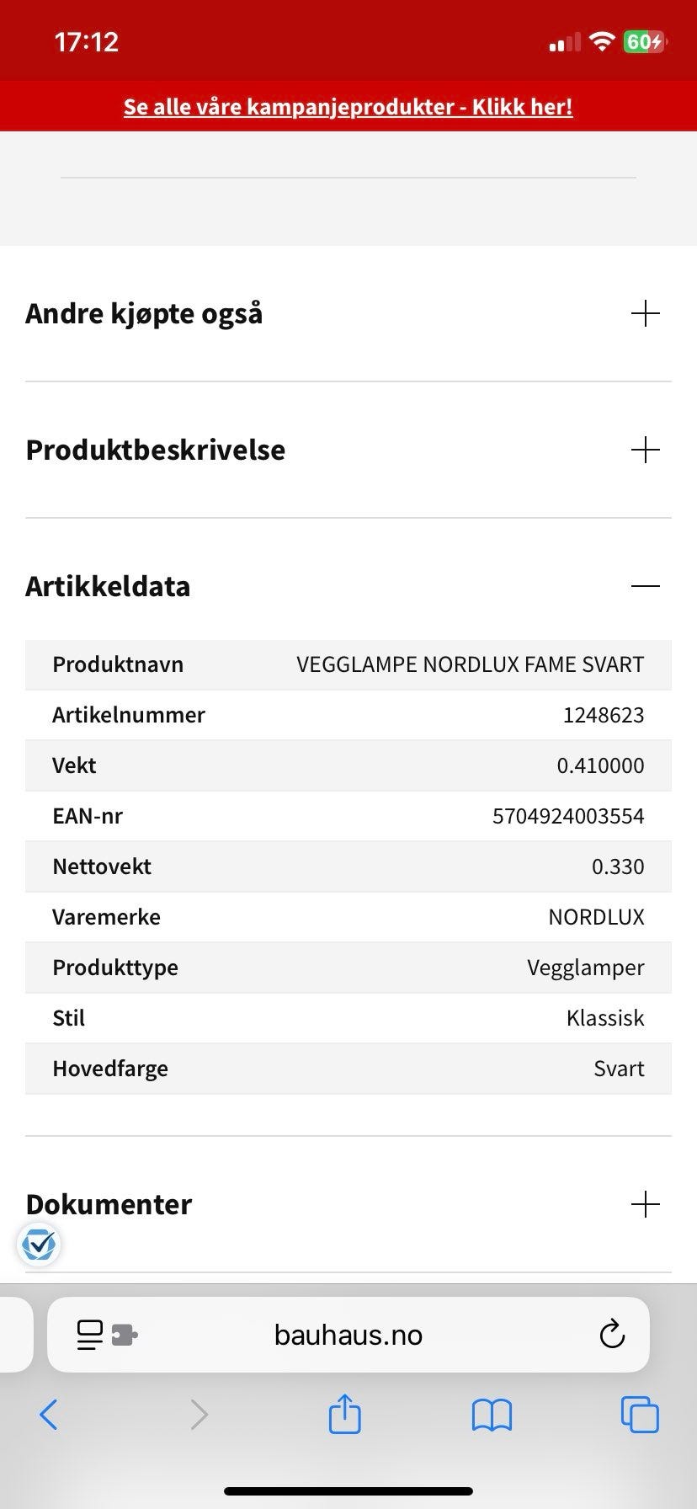This screenshot has height=1509, width=697.
Task: Tap the blue checkmark trust badge
Action: click(x=39, y=1244)
